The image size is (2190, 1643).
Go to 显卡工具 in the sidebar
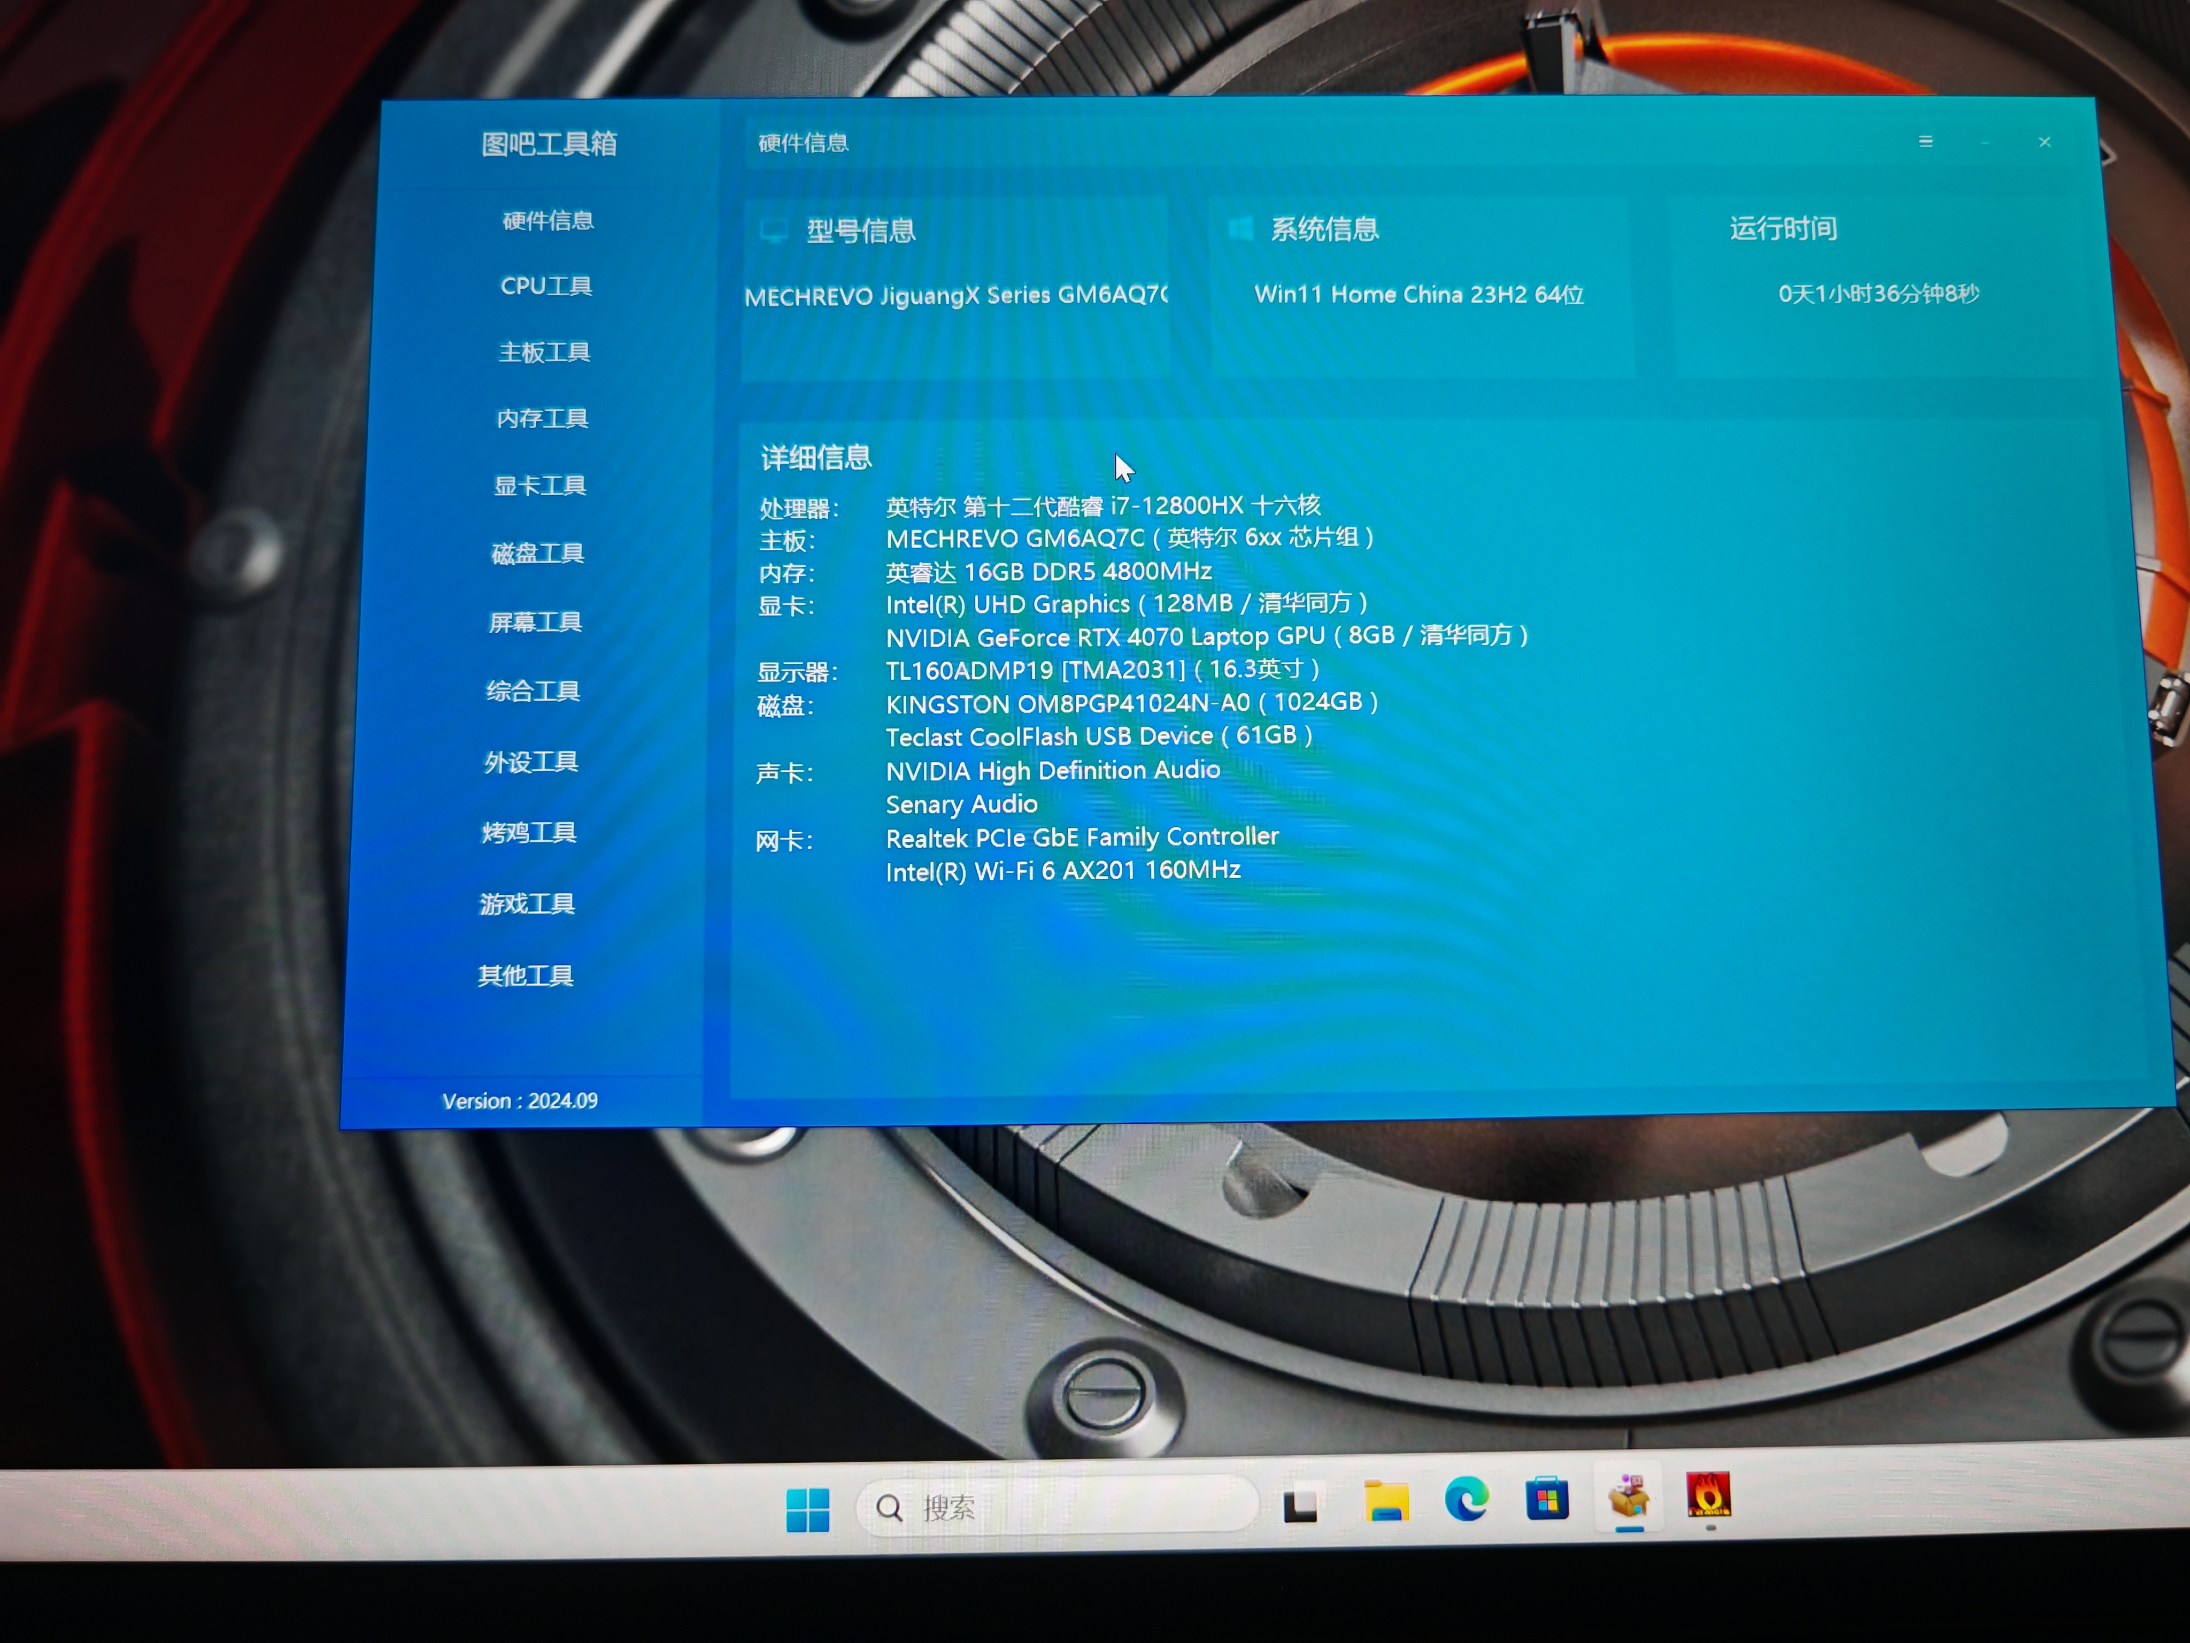[539, 485]
